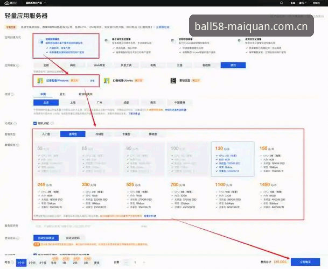Image resolution: width=328 pixels, height=269 pixels.
Task: Select the 全部 template category tab
Action: pyautogui.click(x=46, y=65)
